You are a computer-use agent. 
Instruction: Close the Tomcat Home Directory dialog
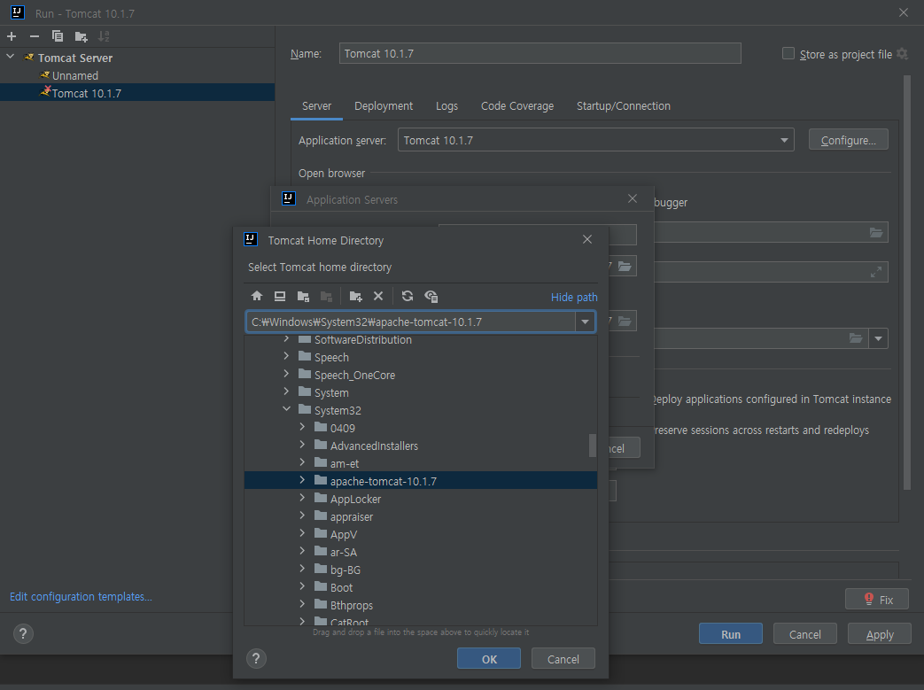click(587, 239)
